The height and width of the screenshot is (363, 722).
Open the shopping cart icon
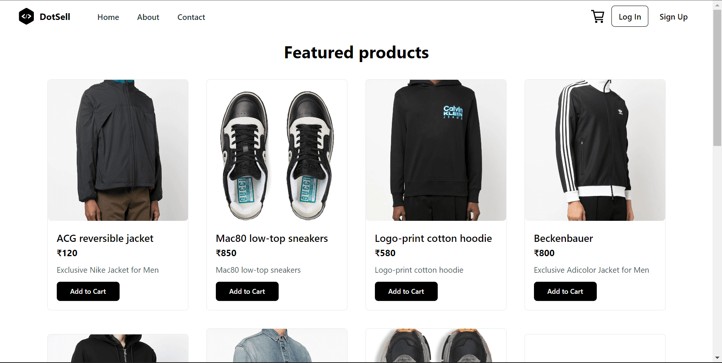pos(598,17)
